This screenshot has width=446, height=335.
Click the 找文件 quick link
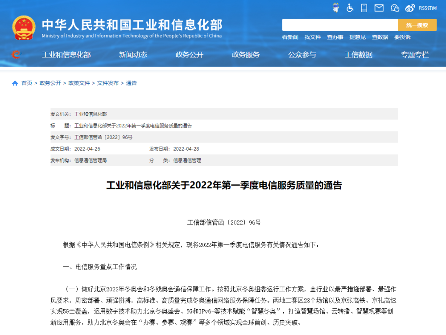pyautogui.click(x=313, y=37)
